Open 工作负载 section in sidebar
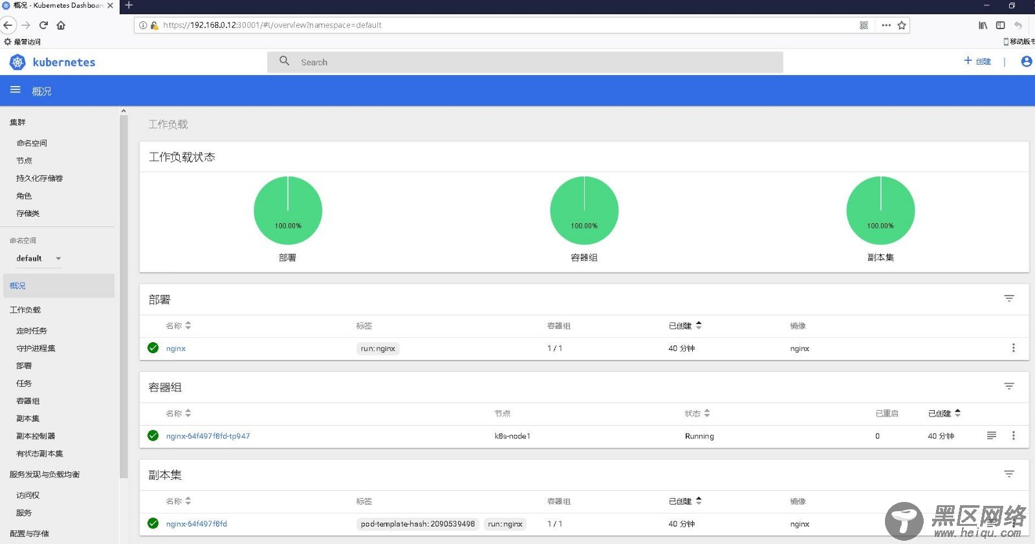 pos(25,310)
